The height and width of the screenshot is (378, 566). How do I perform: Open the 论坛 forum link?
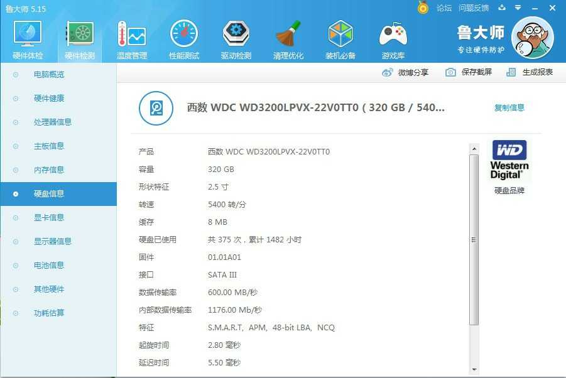(444, 8)
